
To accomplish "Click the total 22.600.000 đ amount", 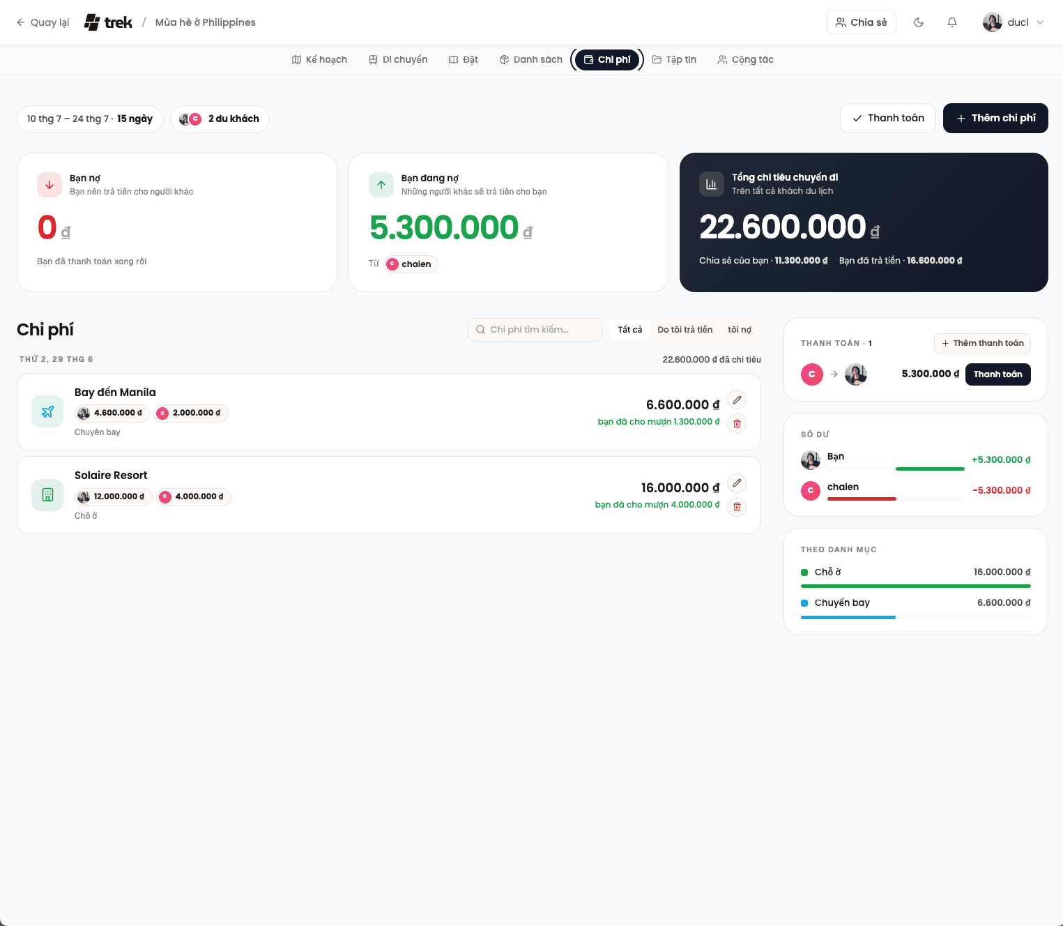I will click(x=789, y=227).
